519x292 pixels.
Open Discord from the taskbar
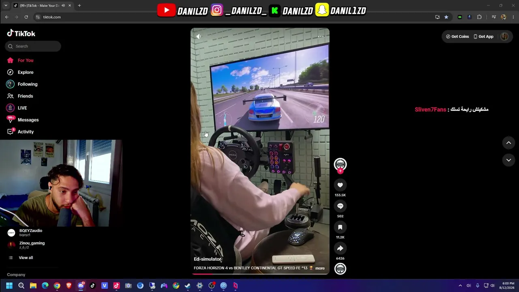coord(81,286)
